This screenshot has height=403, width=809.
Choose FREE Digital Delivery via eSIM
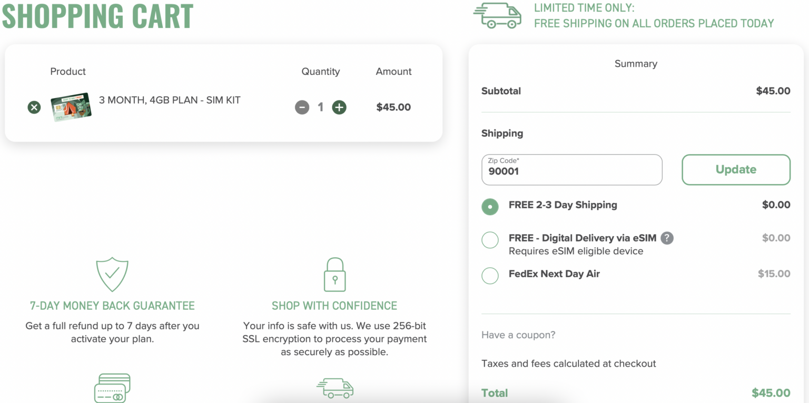[490, 240]
